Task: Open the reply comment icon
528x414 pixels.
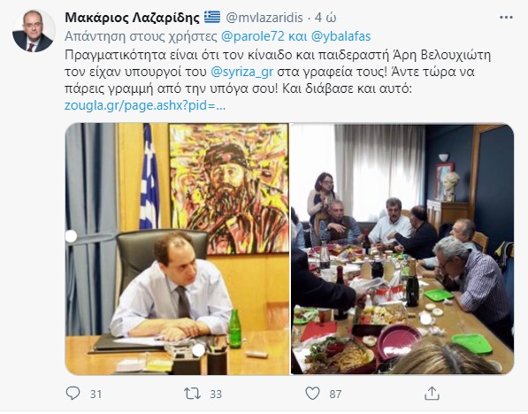Action: (73, 393)
